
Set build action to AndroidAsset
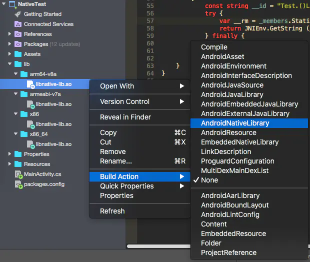[249, 56]
